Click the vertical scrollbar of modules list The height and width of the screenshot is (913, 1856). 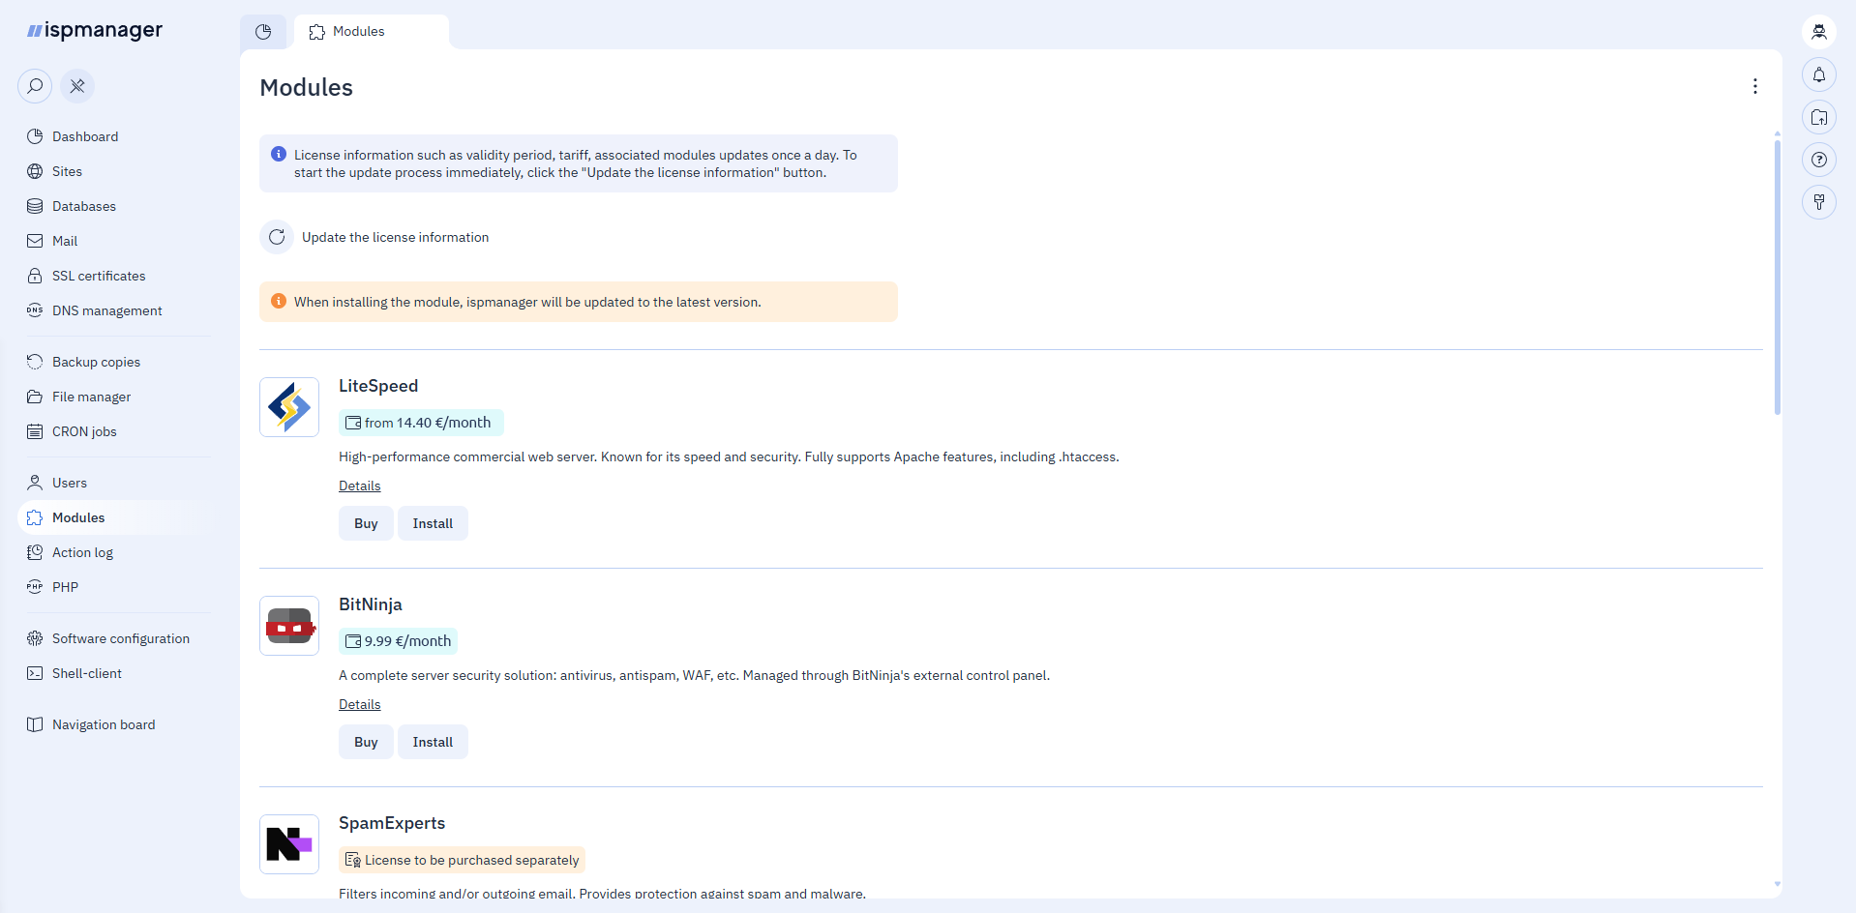(1777, 278)
